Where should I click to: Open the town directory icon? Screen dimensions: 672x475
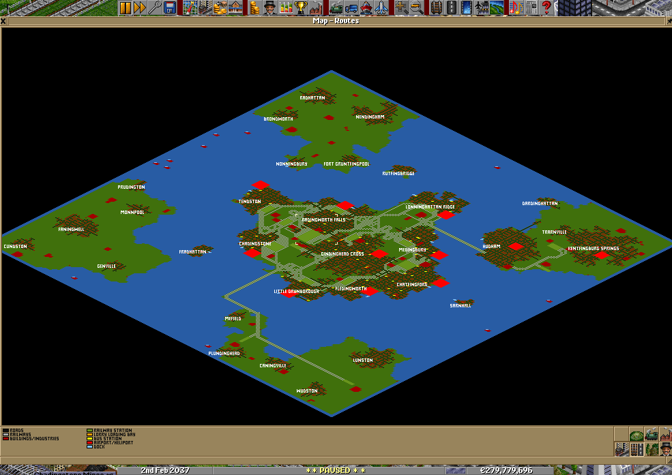tap(205, 7)
